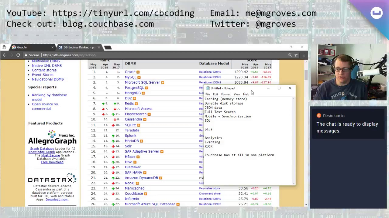The image size is (389, 218).
Task: Click plus icon next to SAP Adaptive Server
Action: (162, 151)
